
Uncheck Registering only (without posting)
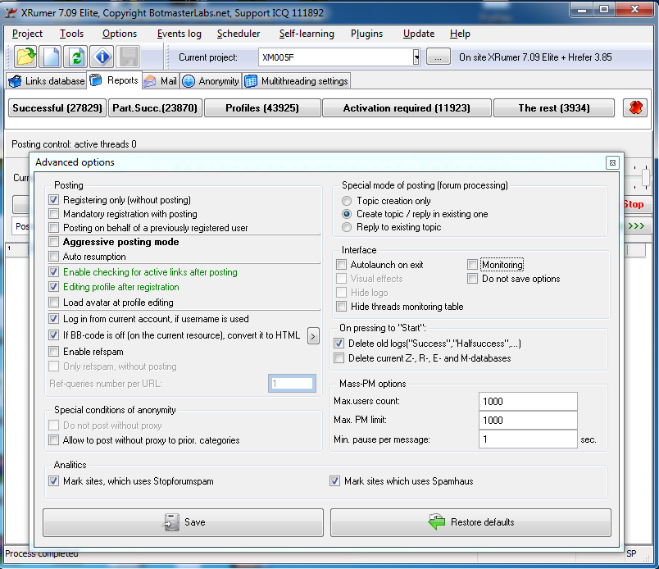pos(53,200)
